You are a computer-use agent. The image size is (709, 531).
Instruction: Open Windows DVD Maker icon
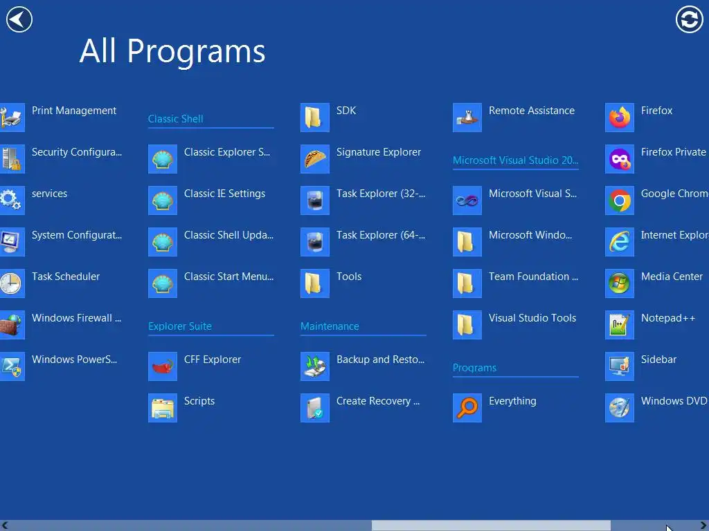tap(620, 408)
